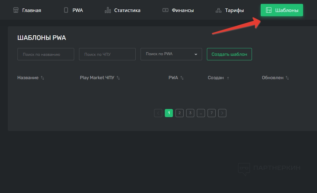The width and height of the screenshot is (317, 193).
Task: Click the Статистика bar chart icon
Action: tap(108, 10)
